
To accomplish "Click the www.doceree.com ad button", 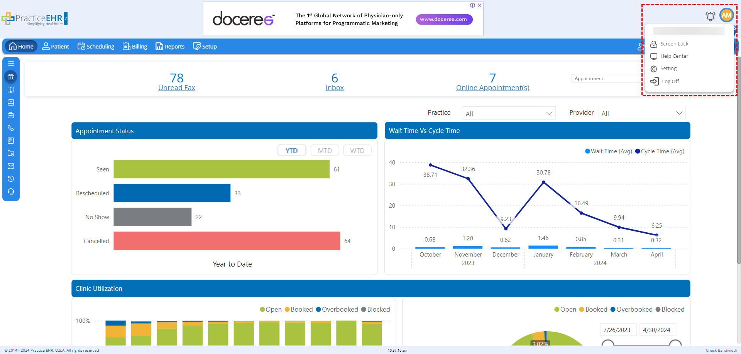I will point(444,19).
